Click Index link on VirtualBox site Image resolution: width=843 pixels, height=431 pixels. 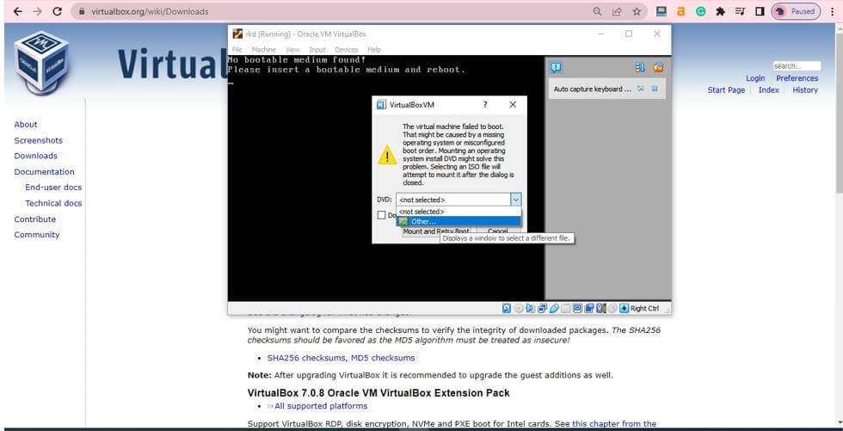[x=769, y=90]
